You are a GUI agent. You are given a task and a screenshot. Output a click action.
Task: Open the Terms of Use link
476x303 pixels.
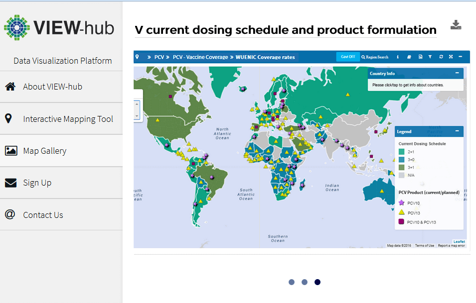click(x=424, y=245)
